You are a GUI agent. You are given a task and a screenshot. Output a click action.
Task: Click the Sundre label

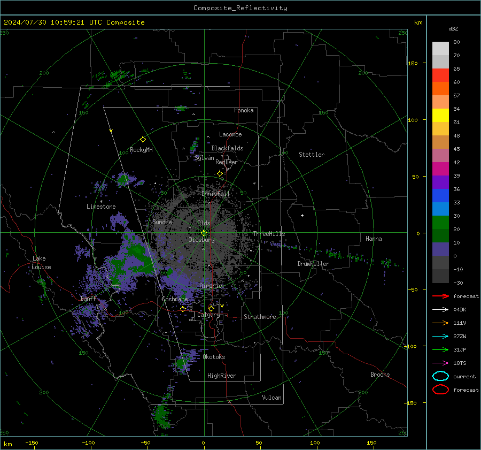(x=162, y=222)
